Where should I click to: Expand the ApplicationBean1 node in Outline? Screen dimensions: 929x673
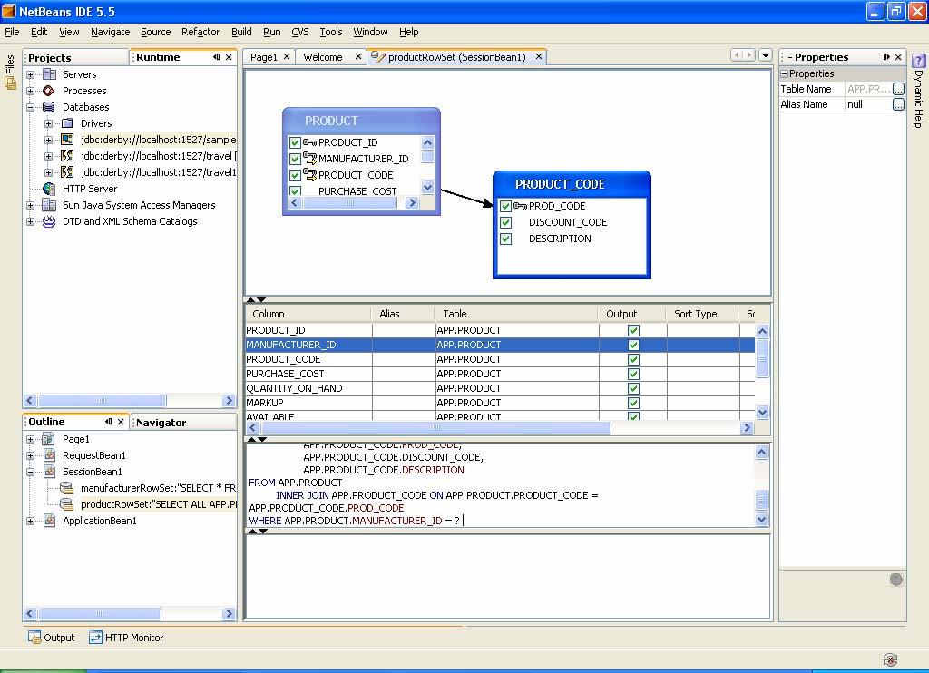pos(30,521)
